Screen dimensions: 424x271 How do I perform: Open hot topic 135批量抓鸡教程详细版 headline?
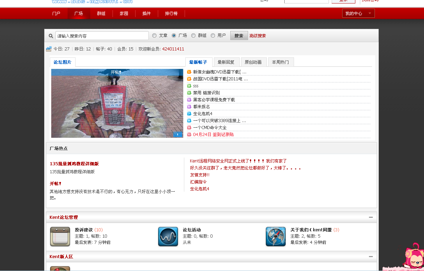[74, 164]
